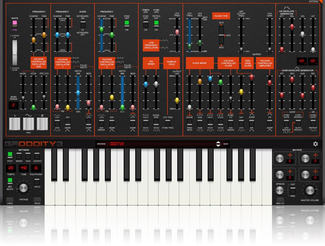Click Save in the preset bar

[x=226, y=144]
